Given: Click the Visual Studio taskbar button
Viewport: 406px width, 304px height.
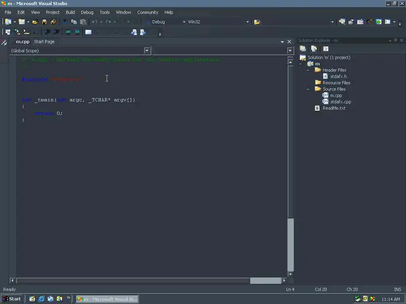Looking at the screenshot, I should click(x=107, y=299).
